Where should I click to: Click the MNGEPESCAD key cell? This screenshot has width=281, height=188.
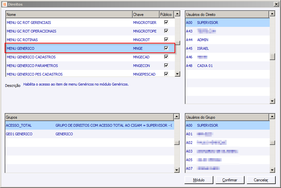coord(144,74)
